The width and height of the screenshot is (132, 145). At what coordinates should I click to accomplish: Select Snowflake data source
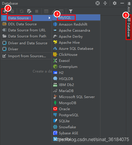click(76, 127)
